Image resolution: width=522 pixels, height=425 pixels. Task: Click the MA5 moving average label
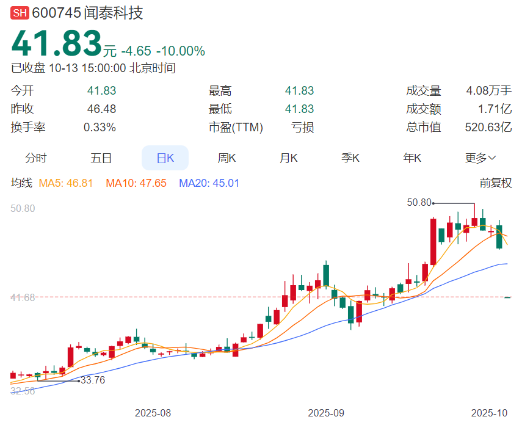coord(66,183)
